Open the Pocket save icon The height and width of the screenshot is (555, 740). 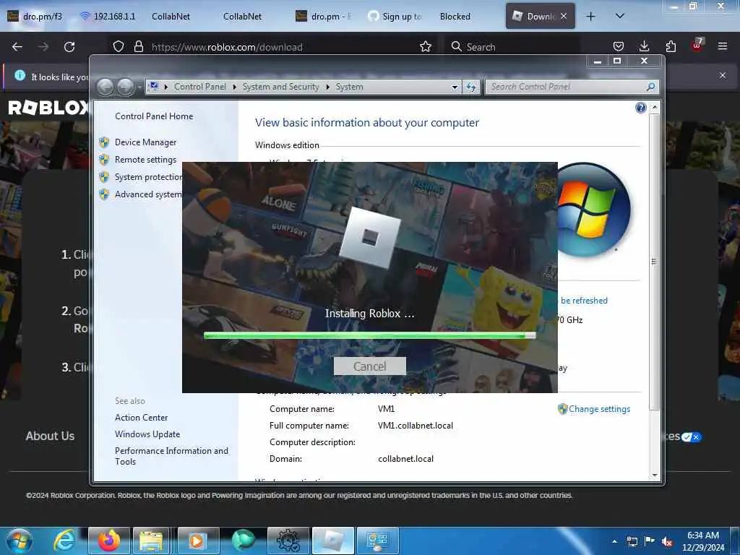click(619, 47)
